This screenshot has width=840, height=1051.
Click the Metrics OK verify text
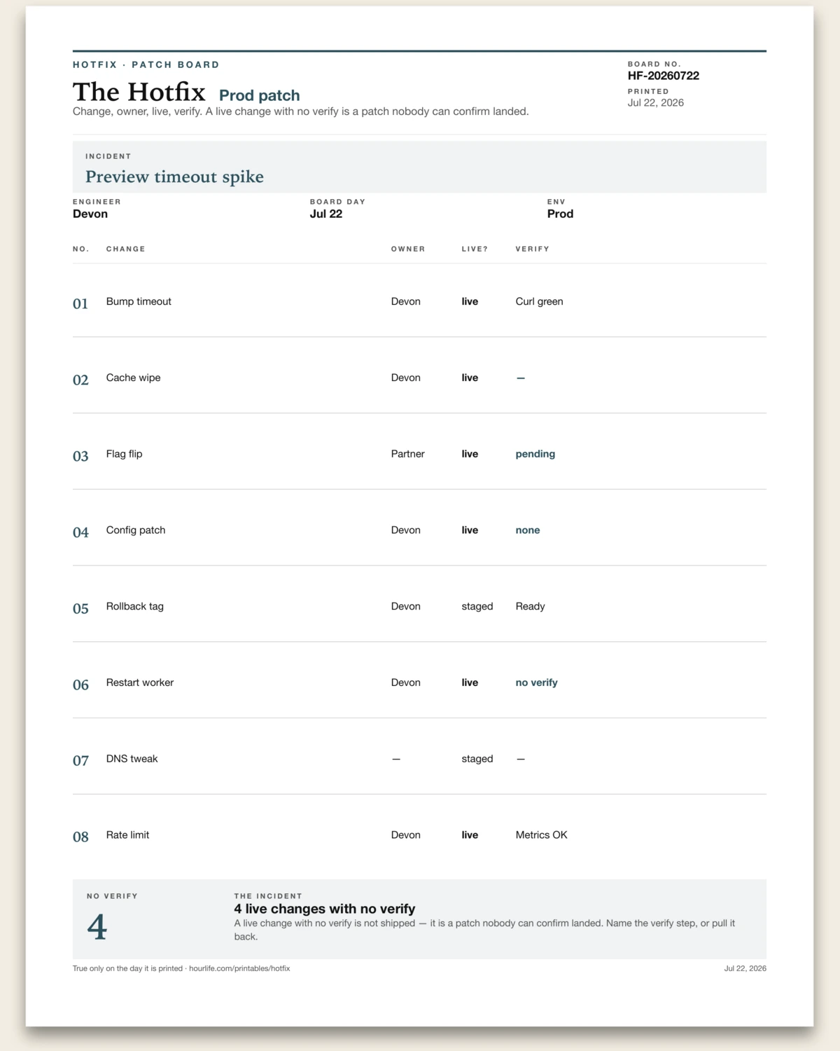[x=542, y=835]
